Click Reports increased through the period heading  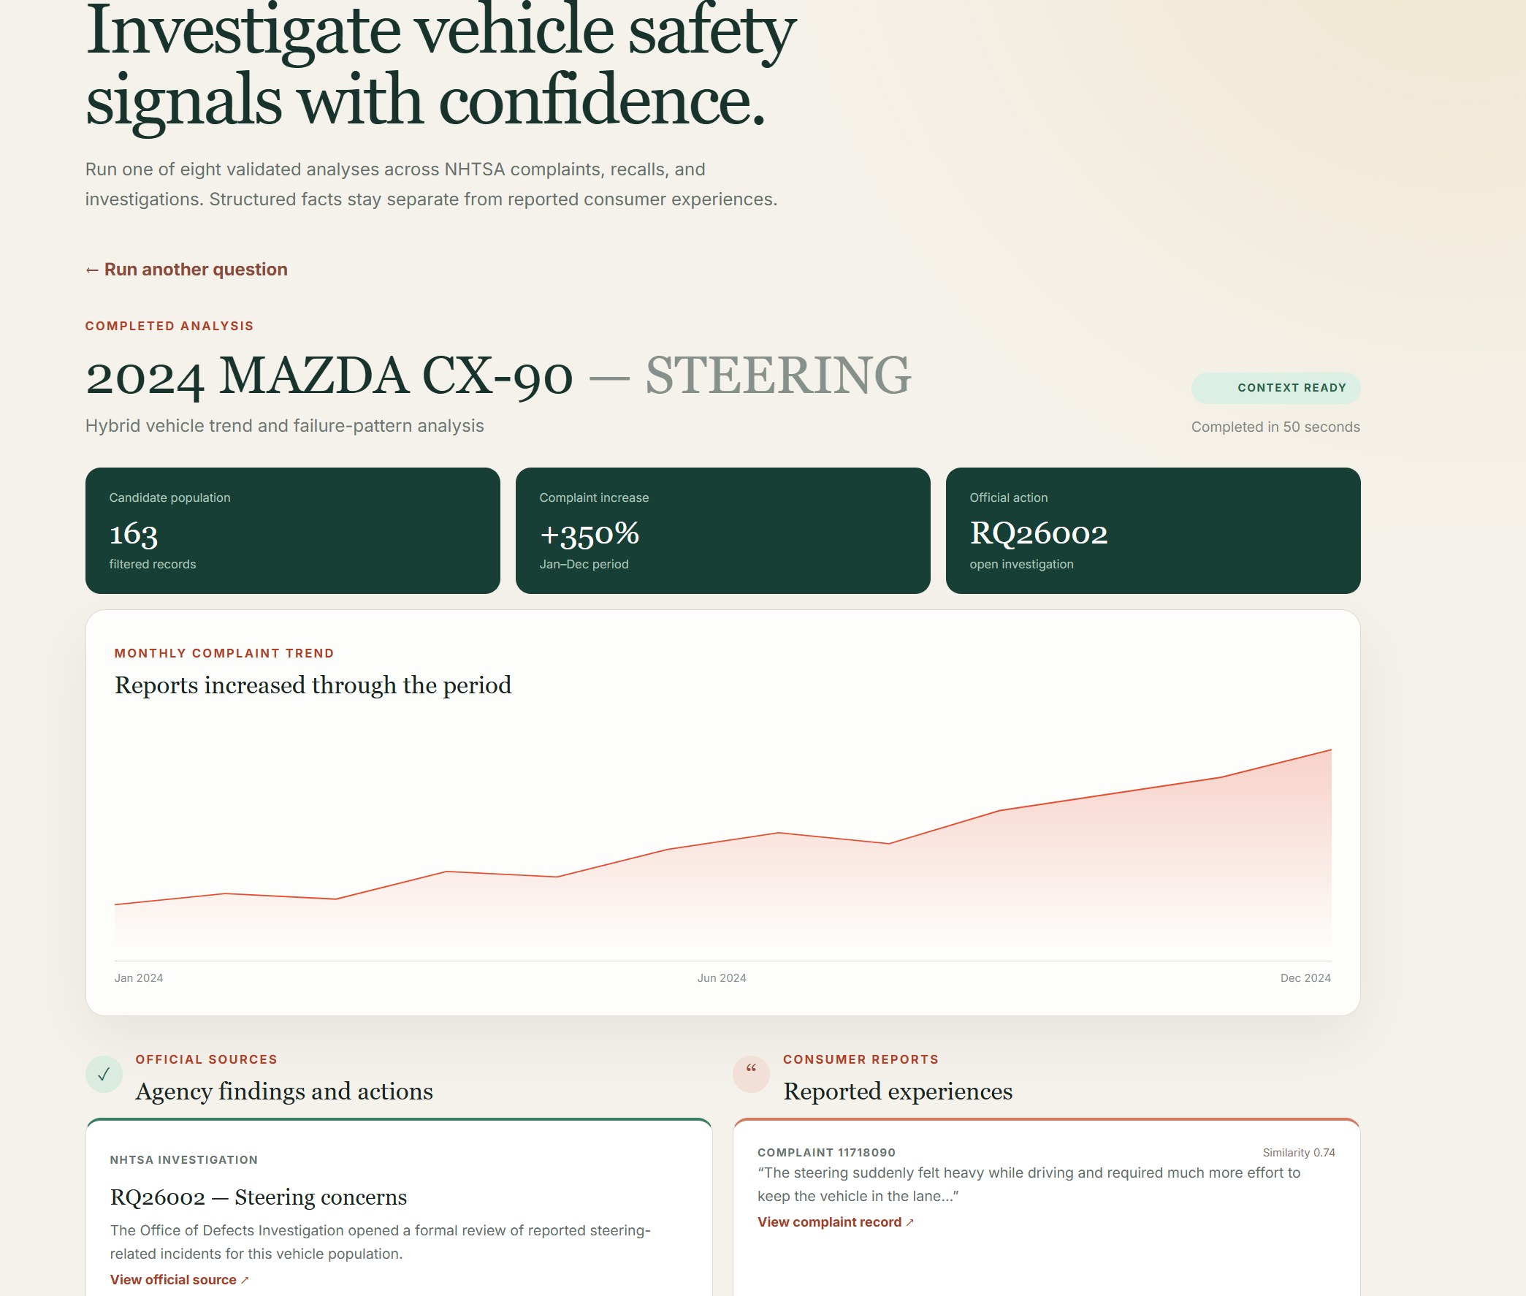click(313, 685)
